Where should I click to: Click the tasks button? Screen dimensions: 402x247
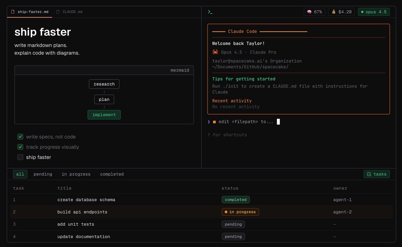377,174
